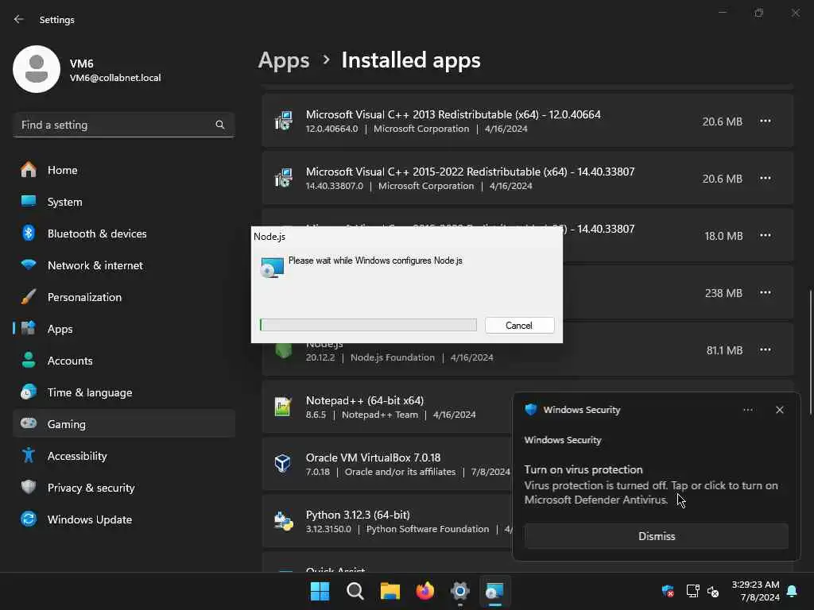814x610 pixels.
Task: Focus the Find a setting search box
Action: 123,125
